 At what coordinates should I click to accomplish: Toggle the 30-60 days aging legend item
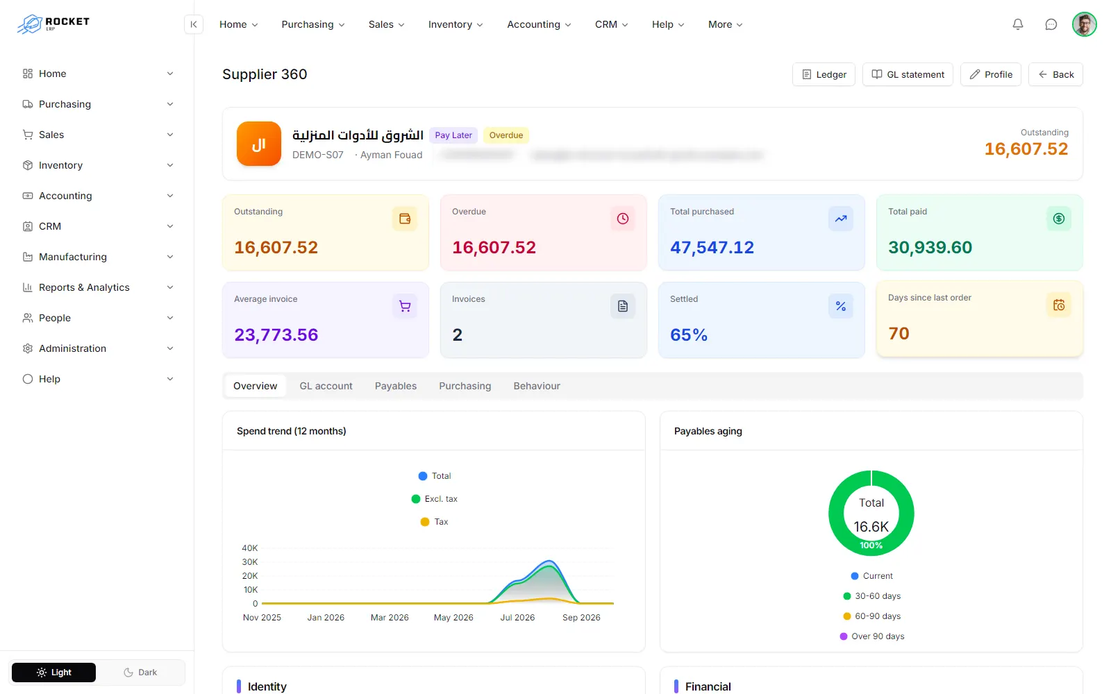(x=871, y=596)
